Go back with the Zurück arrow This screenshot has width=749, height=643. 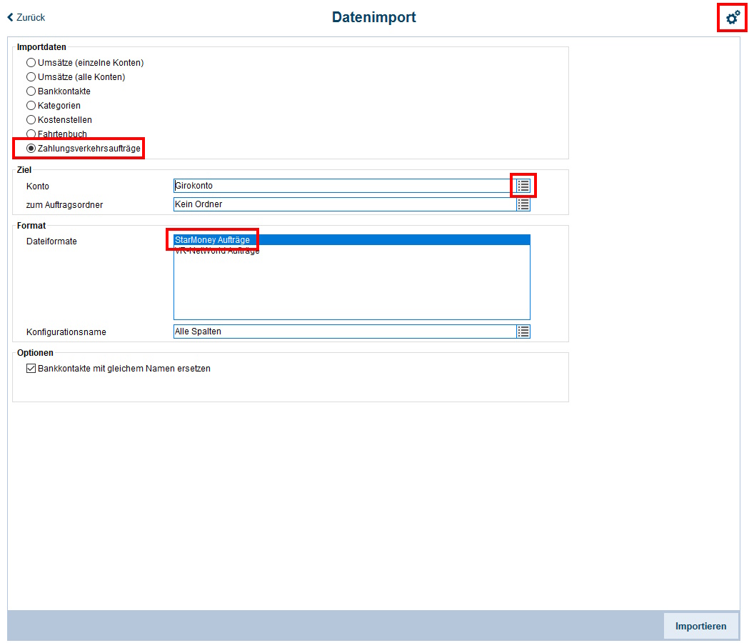[x=26, y=17]
